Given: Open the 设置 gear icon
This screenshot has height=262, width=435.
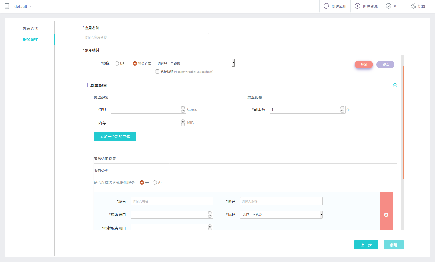Looking at the screenshot, I should (413, 6).
